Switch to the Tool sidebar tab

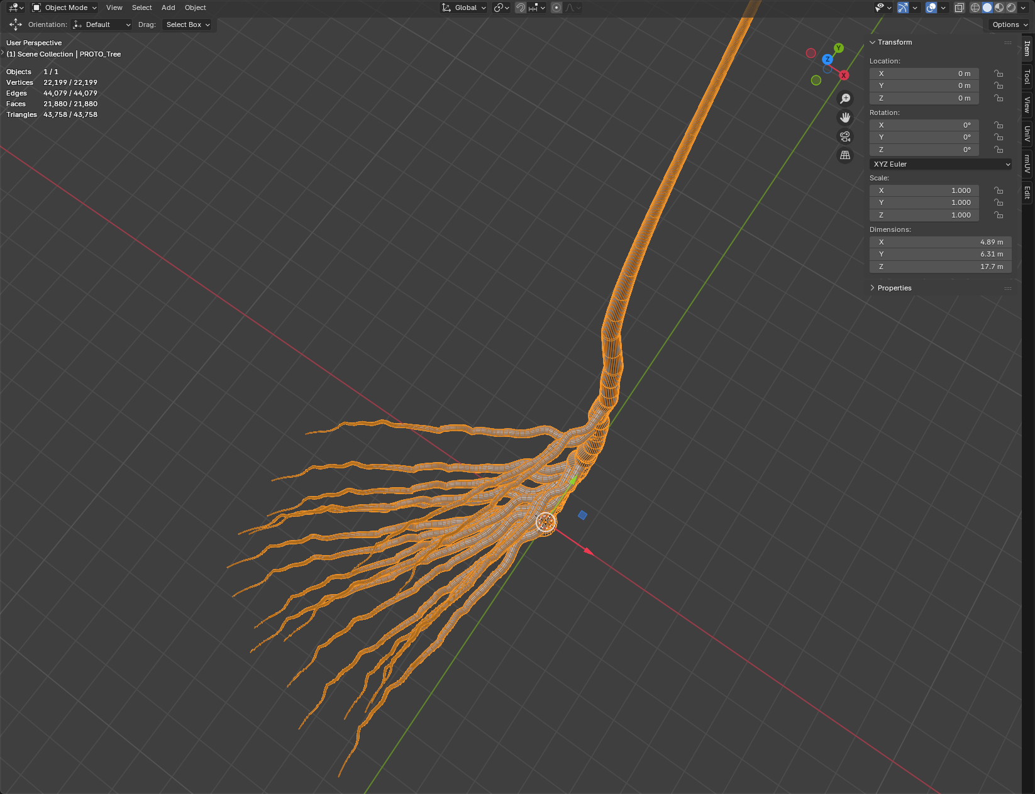[1027, 77]
